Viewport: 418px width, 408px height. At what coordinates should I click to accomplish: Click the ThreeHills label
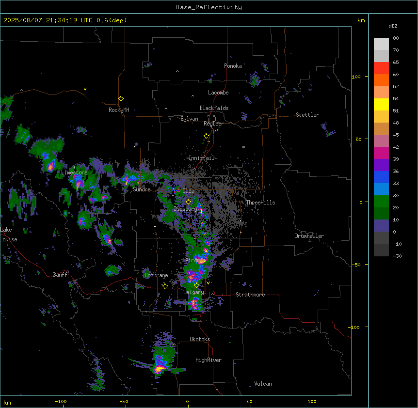click(x=260, y=203)
